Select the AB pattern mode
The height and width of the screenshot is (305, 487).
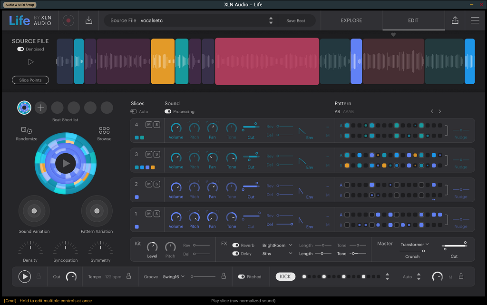point(337,111)
